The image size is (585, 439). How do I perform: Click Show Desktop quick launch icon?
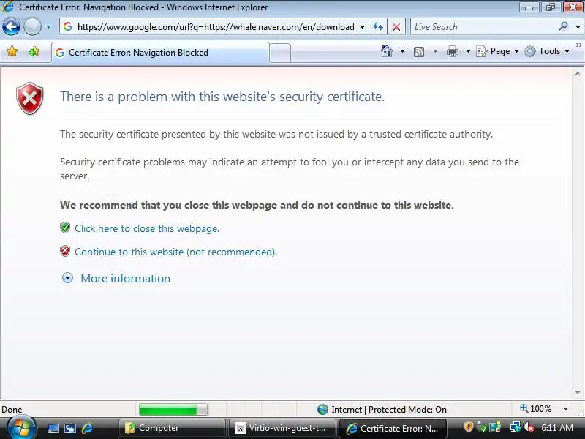53,428
